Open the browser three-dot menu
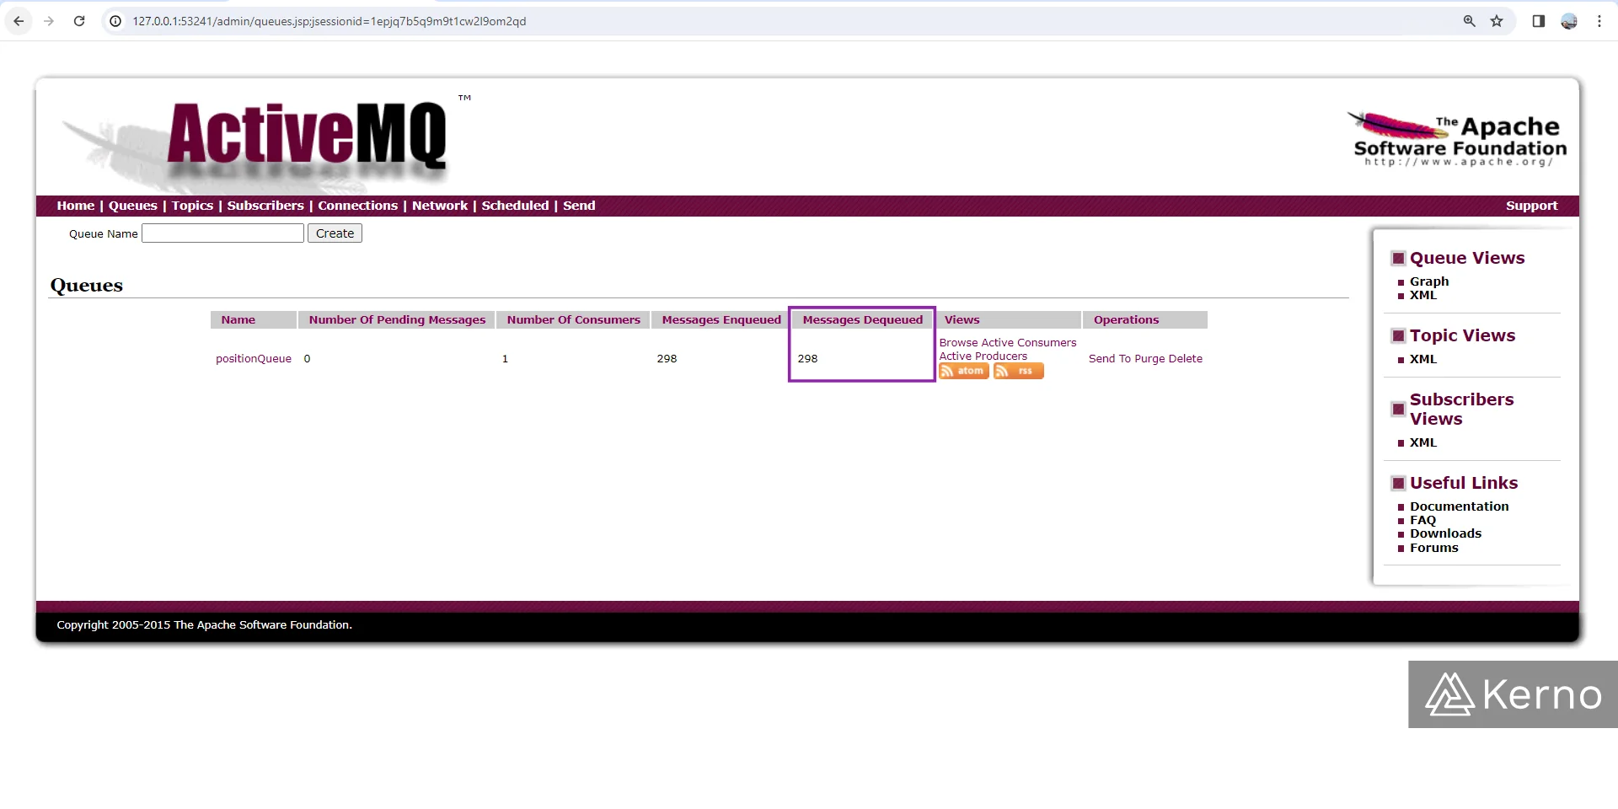 (x=1599, y=21)
